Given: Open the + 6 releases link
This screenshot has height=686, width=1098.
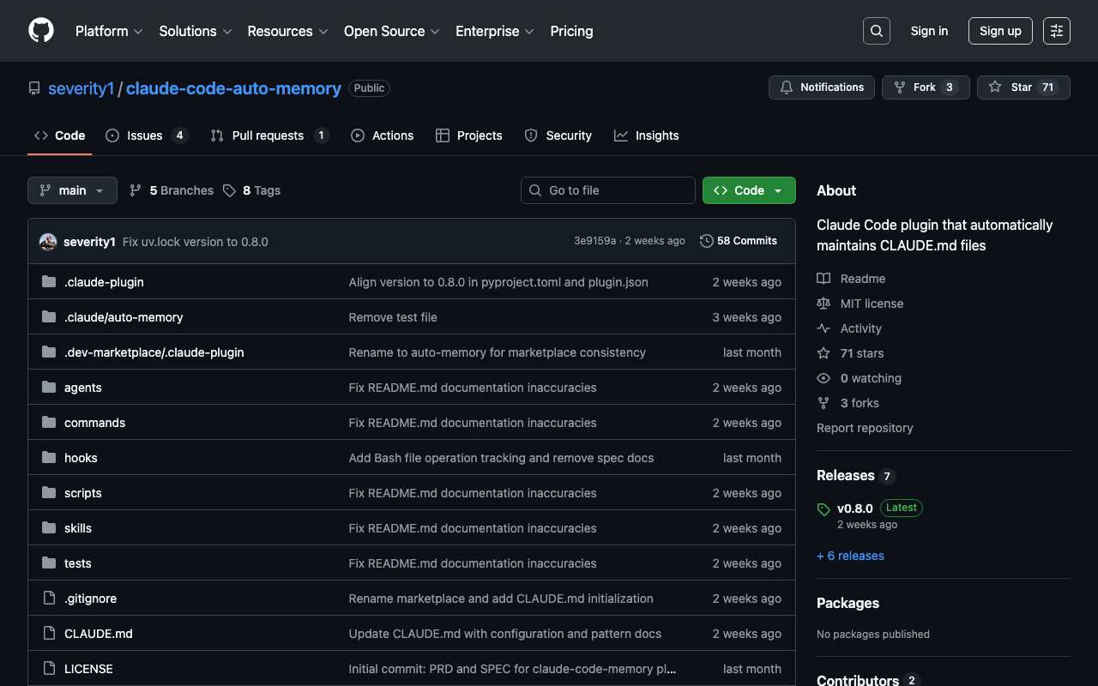Looking at the screenshot, I should [850, 556].
